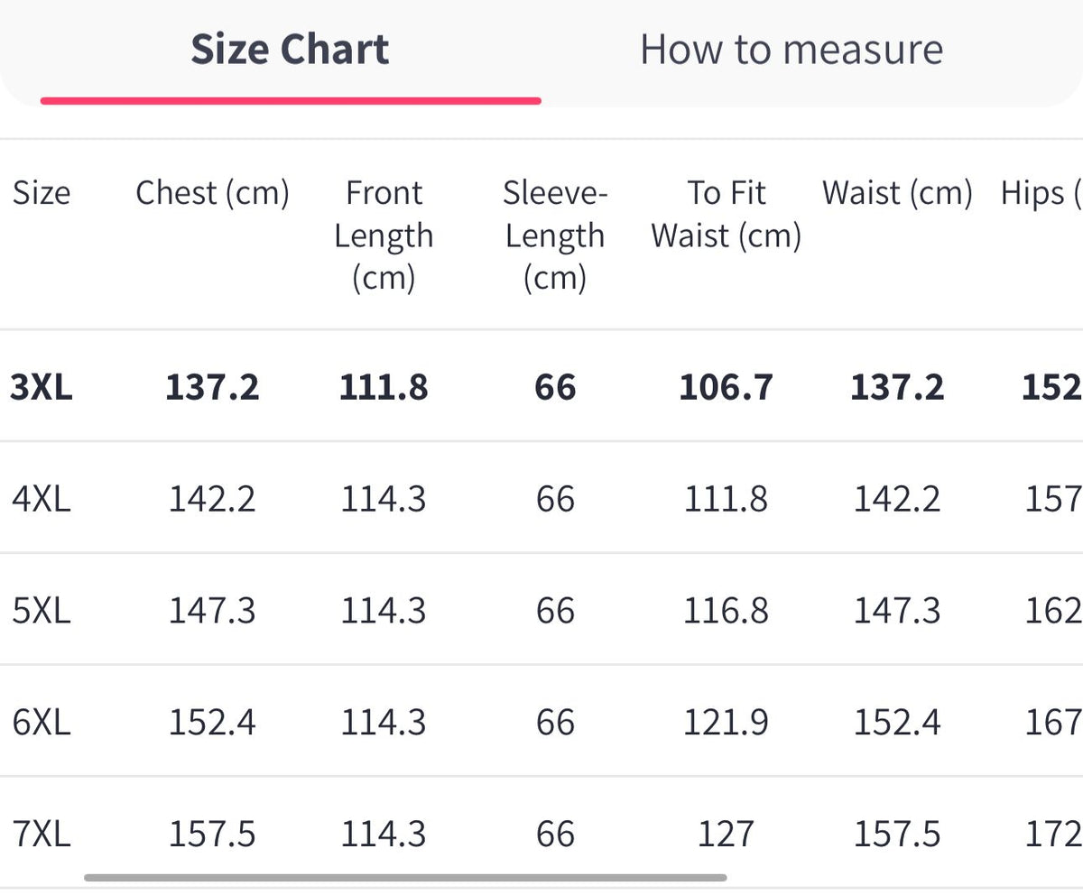Click the Waist (cm) column header
Screen dimensions: 1083x895
897,192
